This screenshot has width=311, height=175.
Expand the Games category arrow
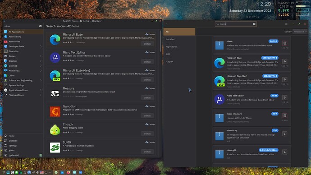point(41,56)
